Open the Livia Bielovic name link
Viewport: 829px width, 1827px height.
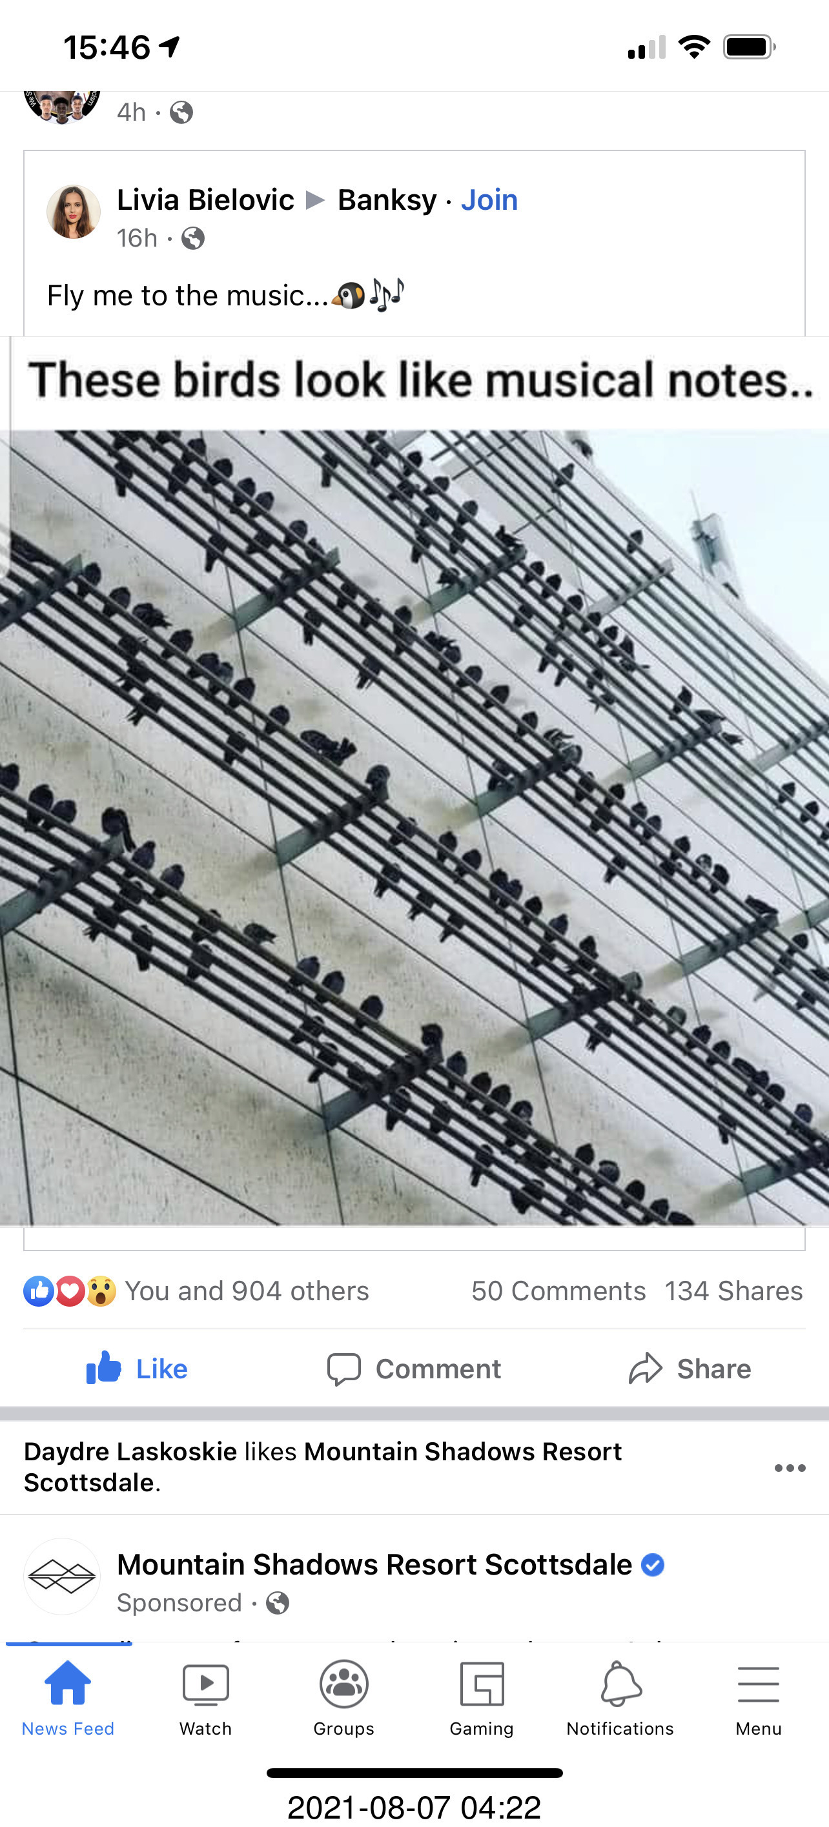(x=206, y=200)
